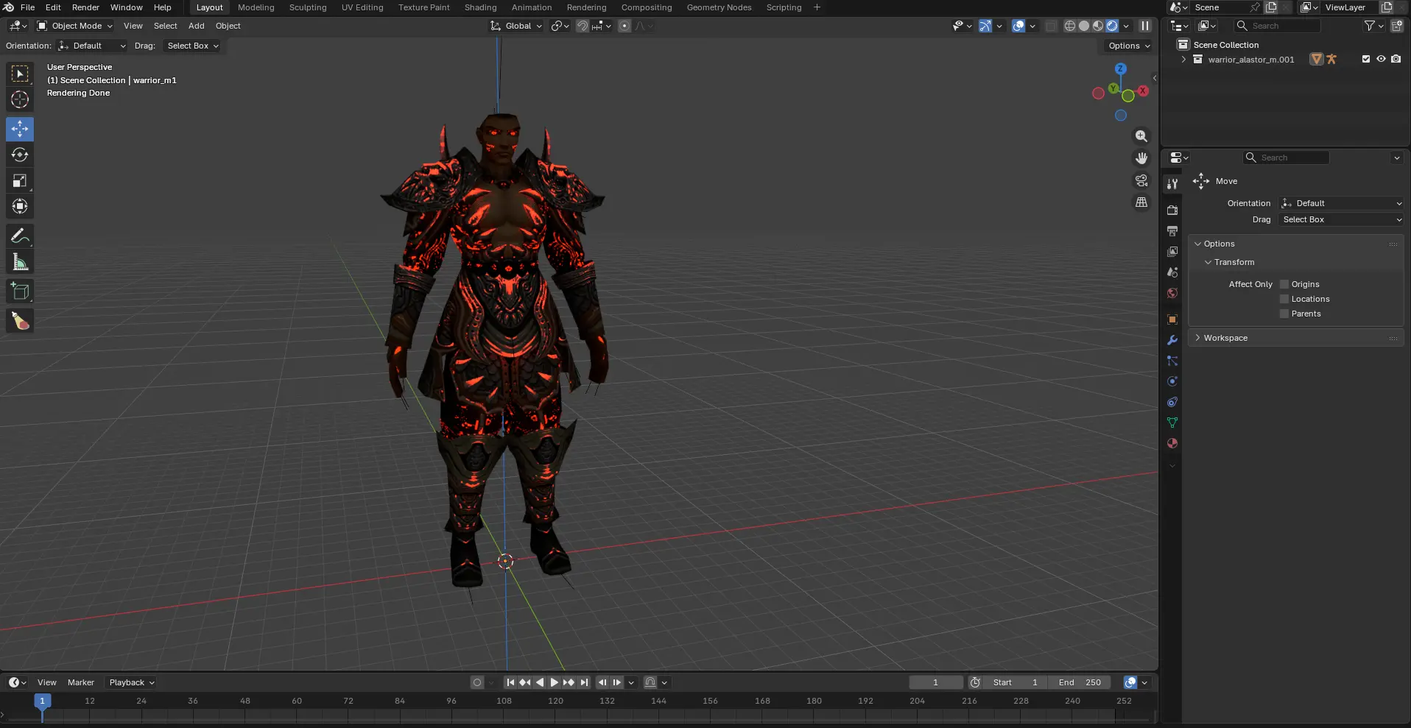Viewport: 1411px width, 728px height.
Task: Open the Modifiers properties tab
Action: (x=1172, y=340)
